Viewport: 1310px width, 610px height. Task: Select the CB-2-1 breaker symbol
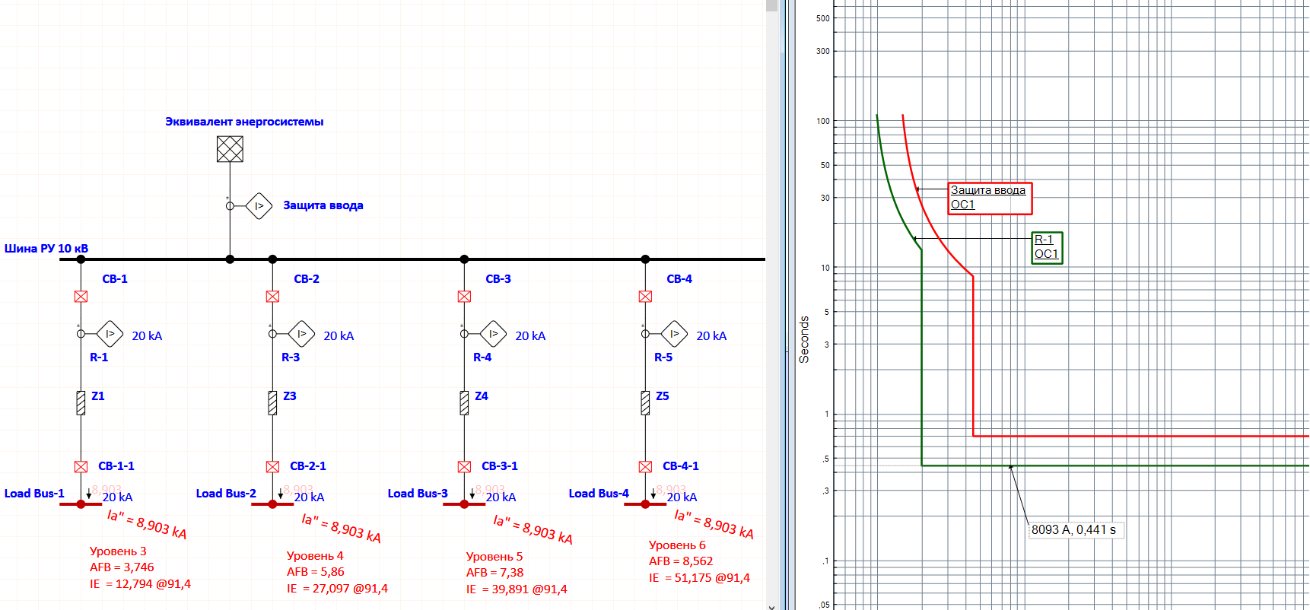pos(272,466)
